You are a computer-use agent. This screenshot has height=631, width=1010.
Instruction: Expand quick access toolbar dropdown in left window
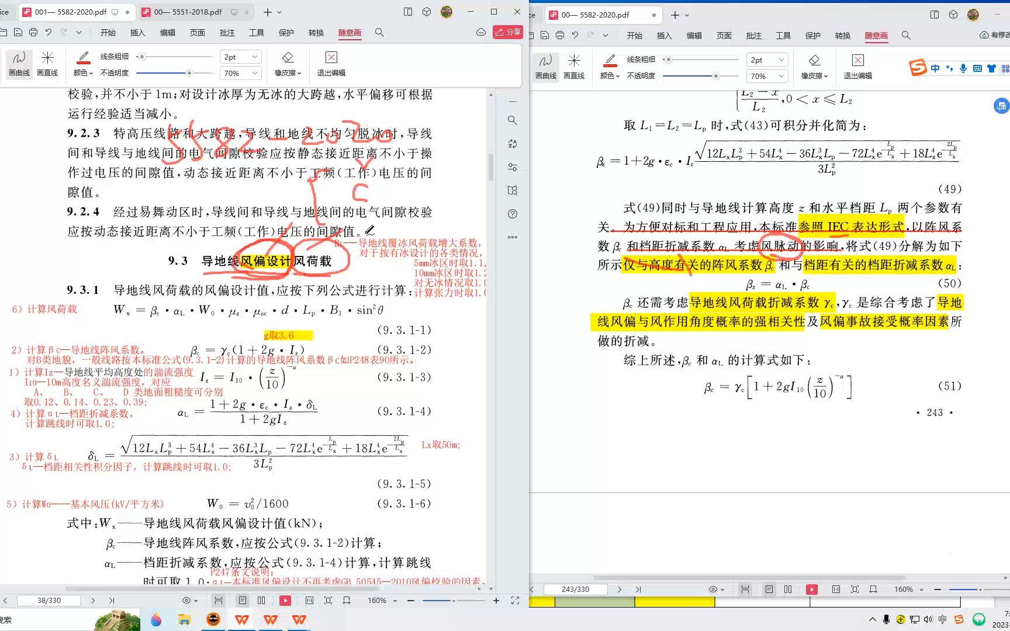[79, 33]
